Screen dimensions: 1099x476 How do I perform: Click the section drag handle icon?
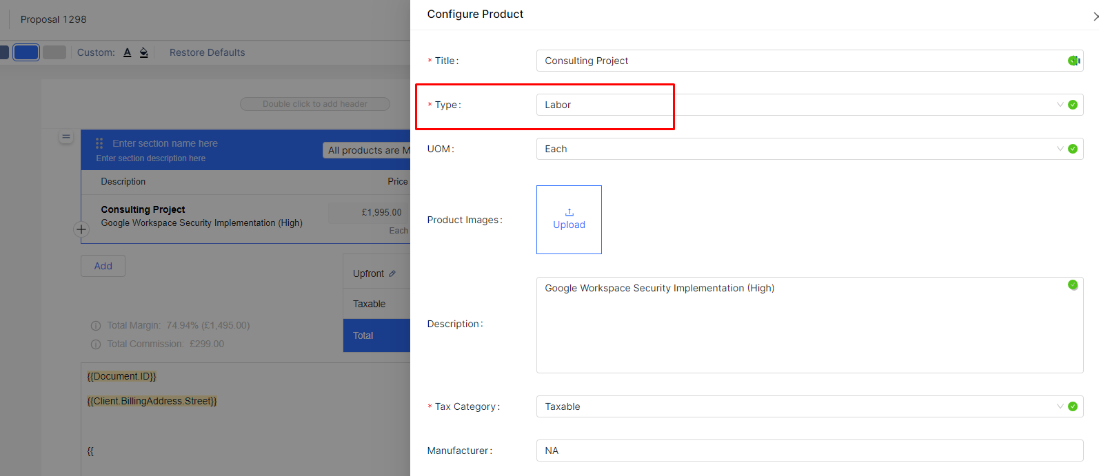[99, 143]
